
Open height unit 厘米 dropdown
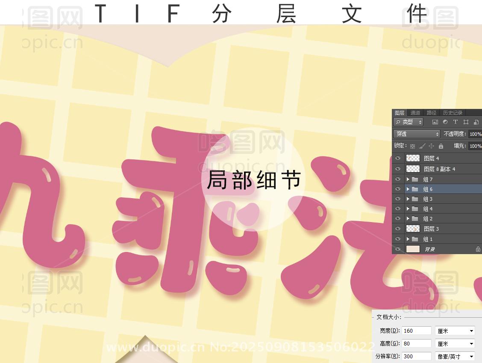point(455,344)
